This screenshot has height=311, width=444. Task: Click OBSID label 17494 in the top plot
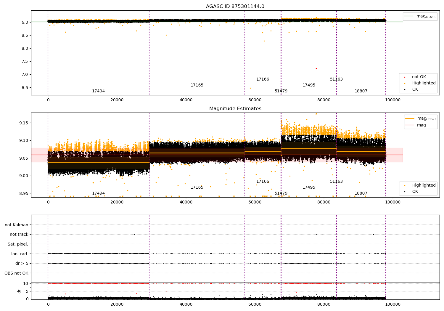[x=98, y=91]
